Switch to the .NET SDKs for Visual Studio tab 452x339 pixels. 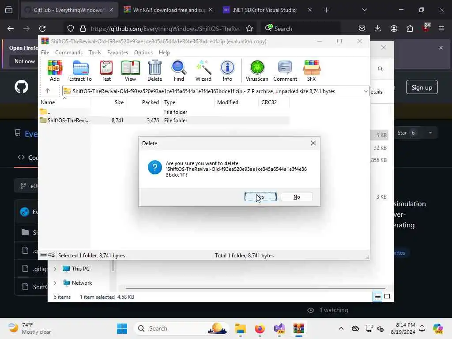267,10
